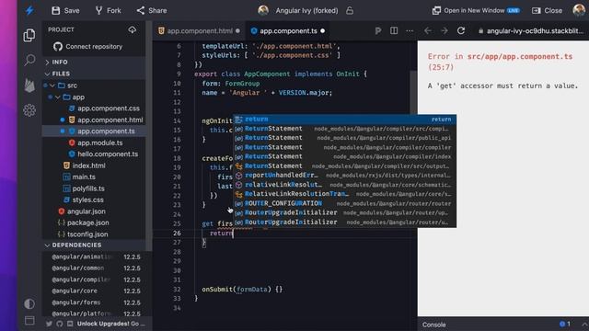The image size is (589, 331).
Task: Download the project via cloud icon
Action: pos(133,29)
